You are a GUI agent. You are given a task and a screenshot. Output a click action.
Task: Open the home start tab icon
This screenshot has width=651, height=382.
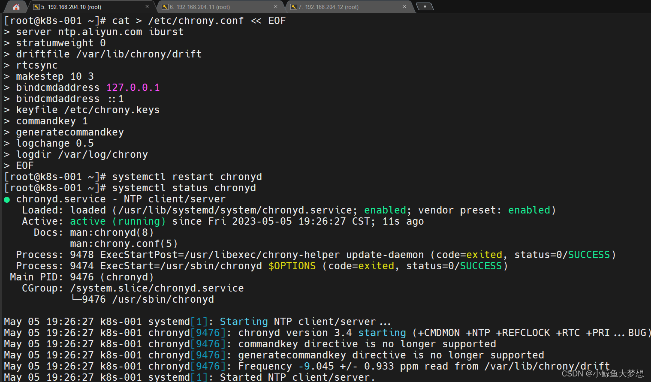16,7
